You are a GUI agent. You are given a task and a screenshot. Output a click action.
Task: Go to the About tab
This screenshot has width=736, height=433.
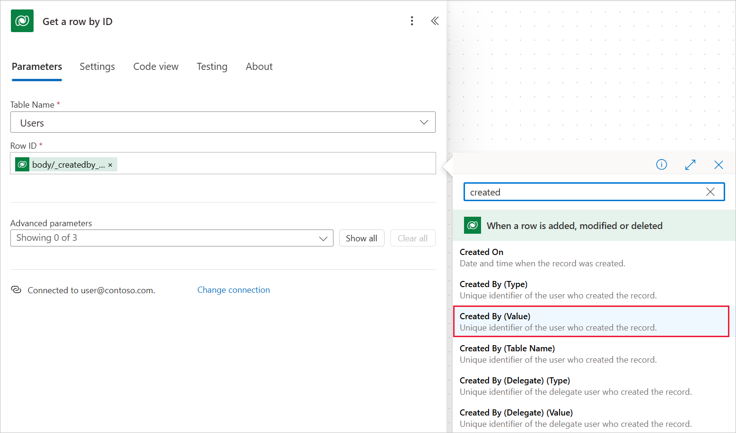coord(259,67)
